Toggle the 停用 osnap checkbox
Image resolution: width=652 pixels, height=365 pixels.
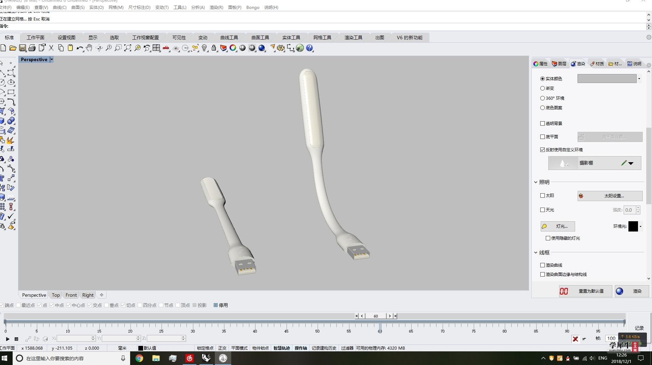(216, 305)
